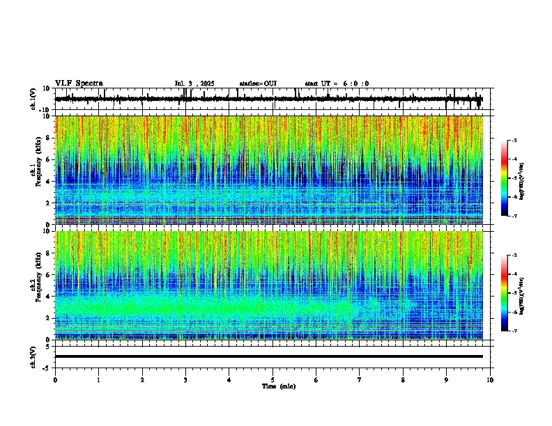552x426 pixels.
Task: Click the time axis tick label "9"
Action: (446, 380)
